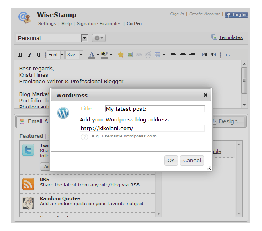Toggle bold formatting in the toolbar
The width and height of the screenshot is (262, 231).
(20, 55)
